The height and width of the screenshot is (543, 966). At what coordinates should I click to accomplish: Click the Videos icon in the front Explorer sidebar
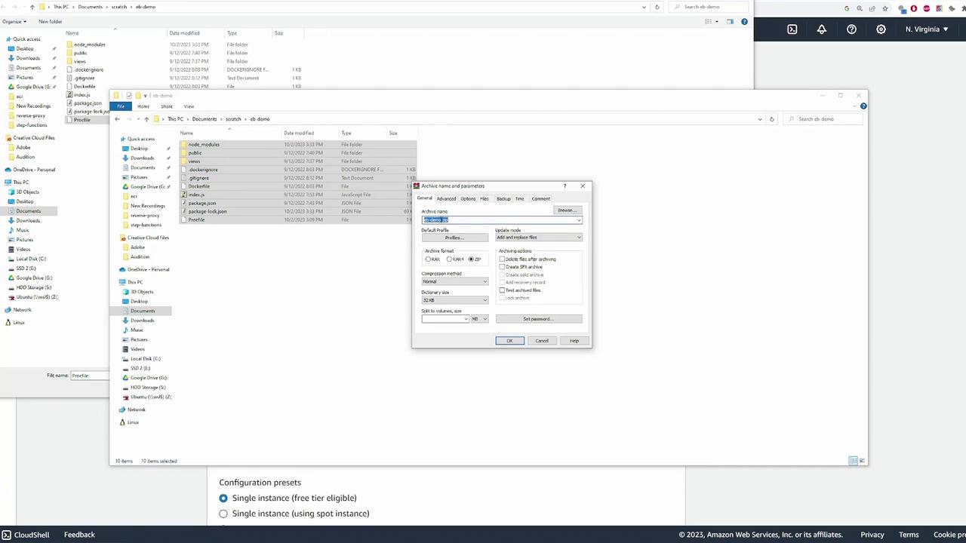pos(125,349)
